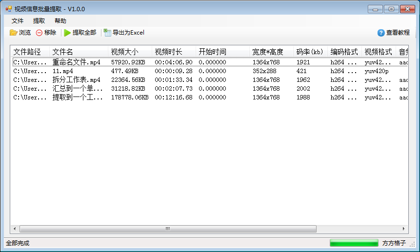Click the horizontal scrollbar left arrow
Screen dimensions: 420x252
coord(14,229)
